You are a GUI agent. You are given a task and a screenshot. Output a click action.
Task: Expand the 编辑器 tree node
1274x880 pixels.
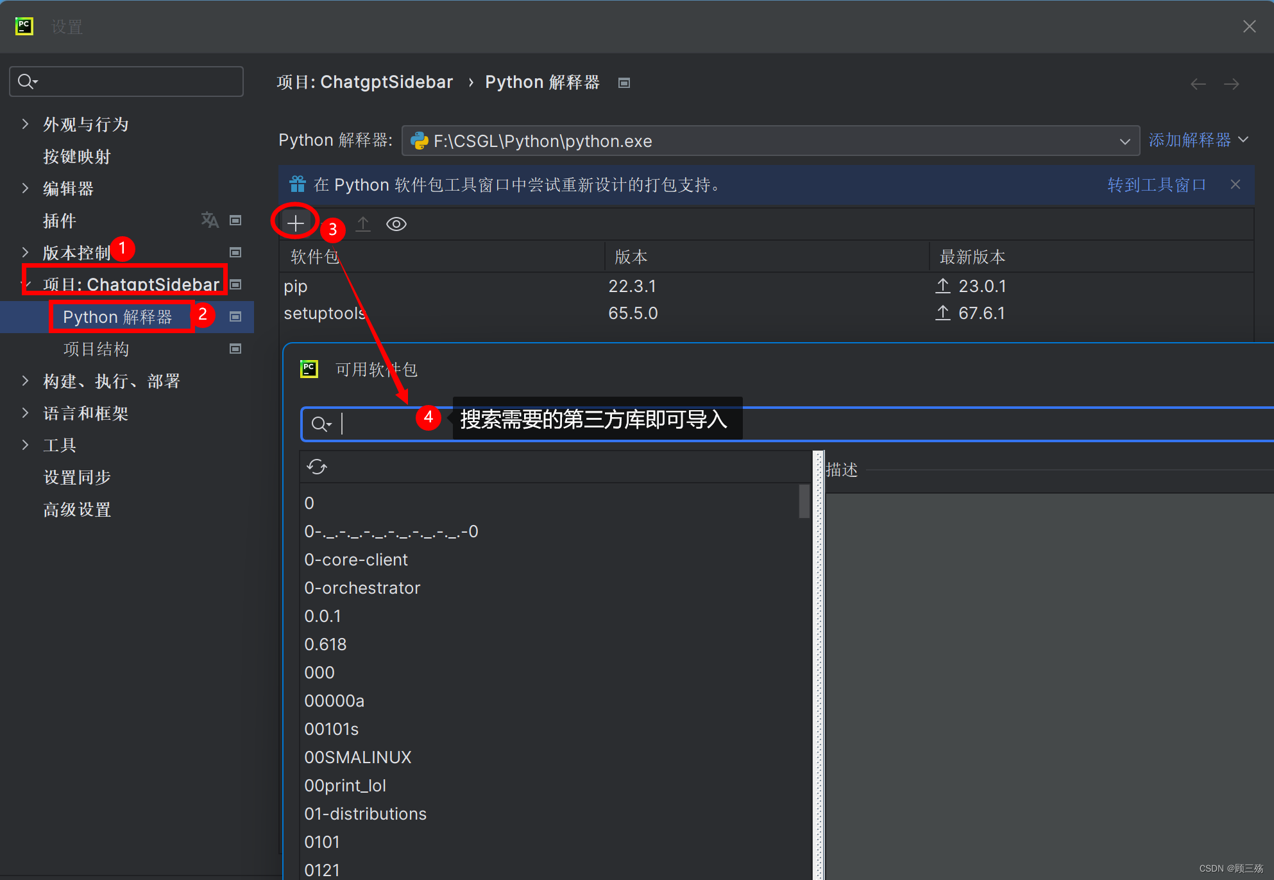pyautogui.click(x=25, y=188)
